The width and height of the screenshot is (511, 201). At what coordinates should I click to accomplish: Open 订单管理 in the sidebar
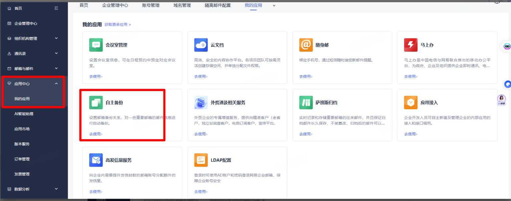[22, 159]
